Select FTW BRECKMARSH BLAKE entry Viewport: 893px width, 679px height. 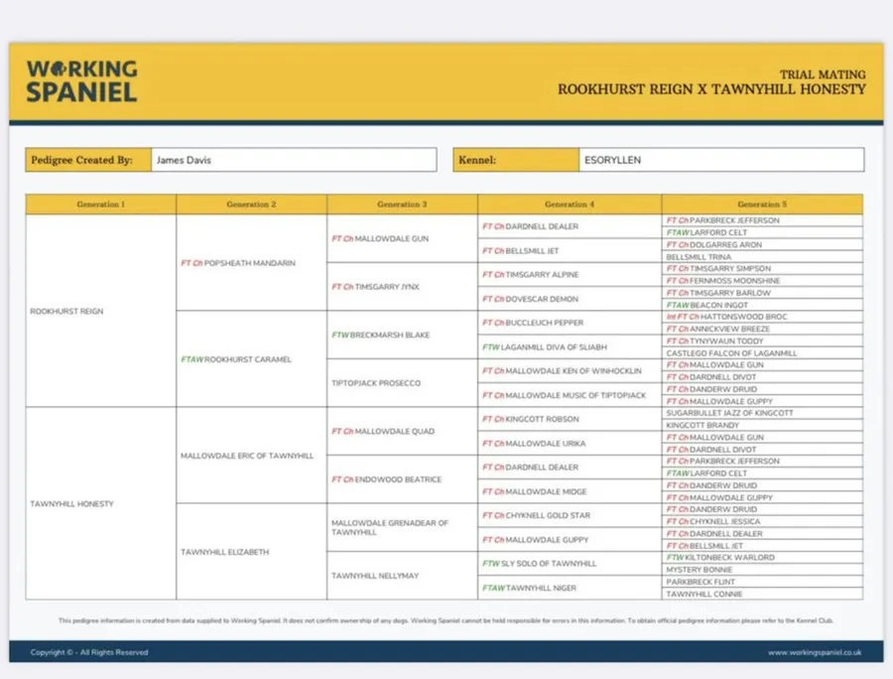pyautogui.click(x=380, y=336)
